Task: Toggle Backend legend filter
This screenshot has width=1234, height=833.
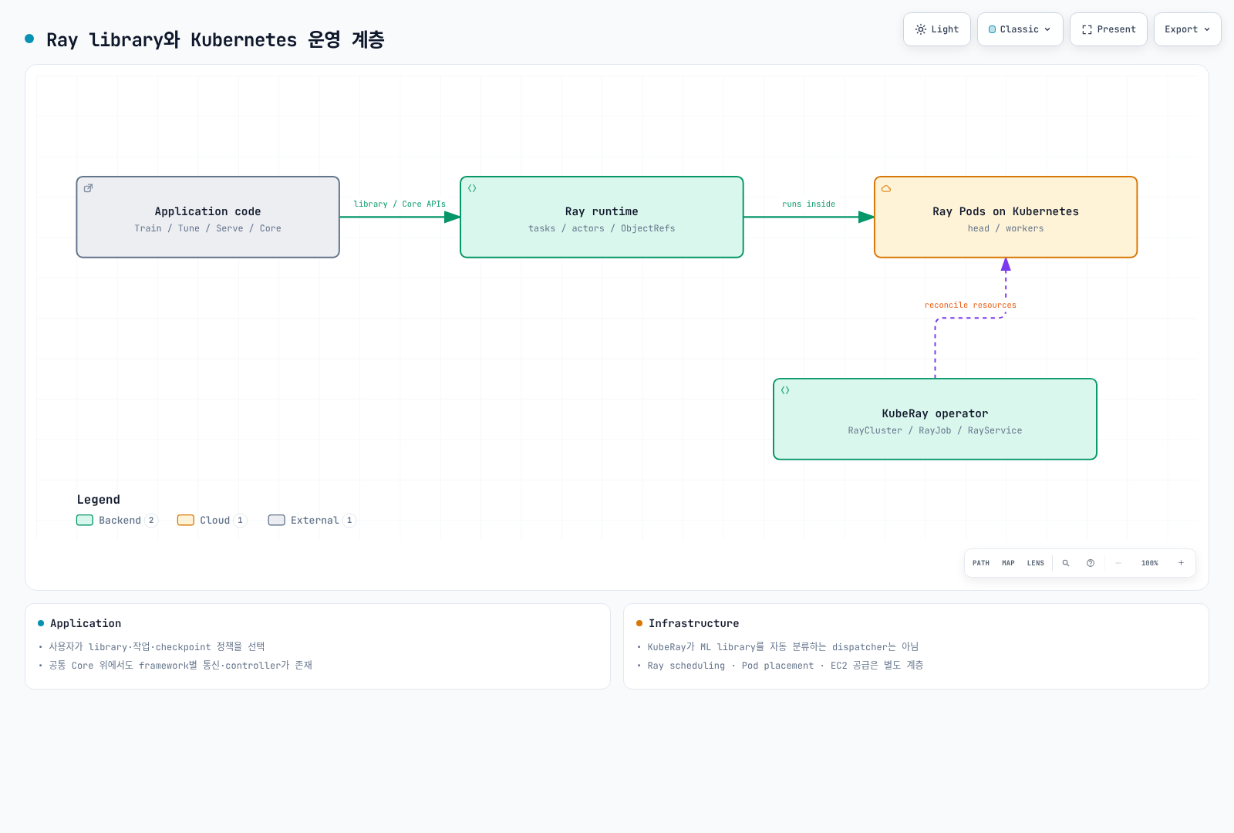Action: pyautogui.click(x=117, y=521)
